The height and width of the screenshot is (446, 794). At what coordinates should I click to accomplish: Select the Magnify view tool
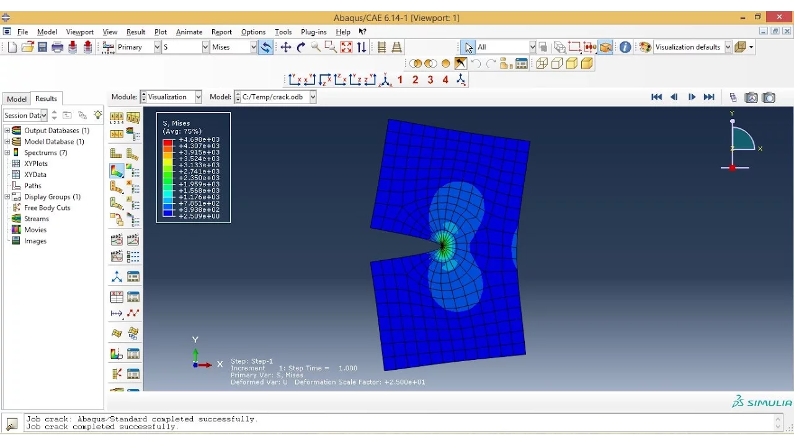pyautogui.click(x=316, y=47)
